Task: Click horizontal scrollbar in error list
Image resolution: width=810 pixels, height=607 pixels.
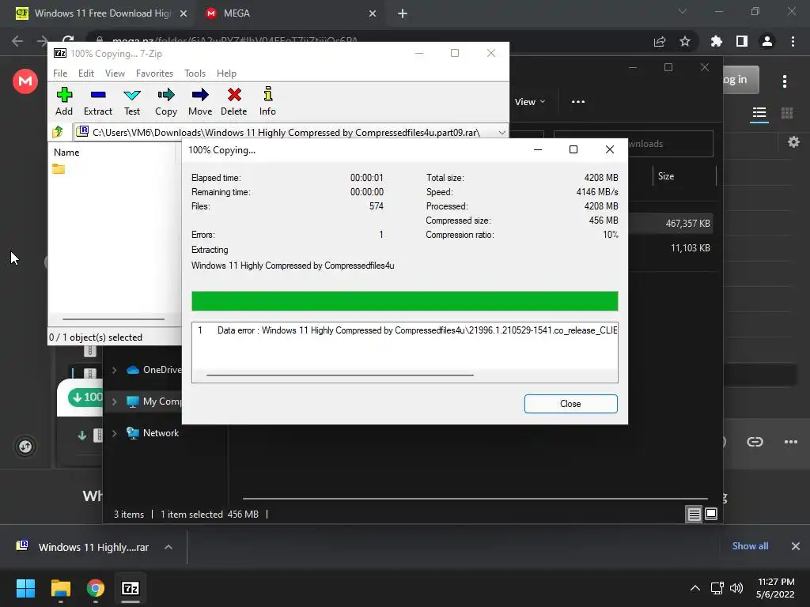Action: point(339,375)
